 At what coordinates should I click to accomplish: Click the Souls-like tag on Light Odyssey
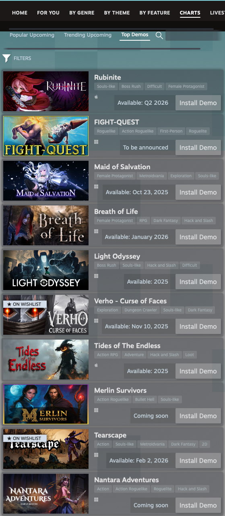(x=132, y=265)
